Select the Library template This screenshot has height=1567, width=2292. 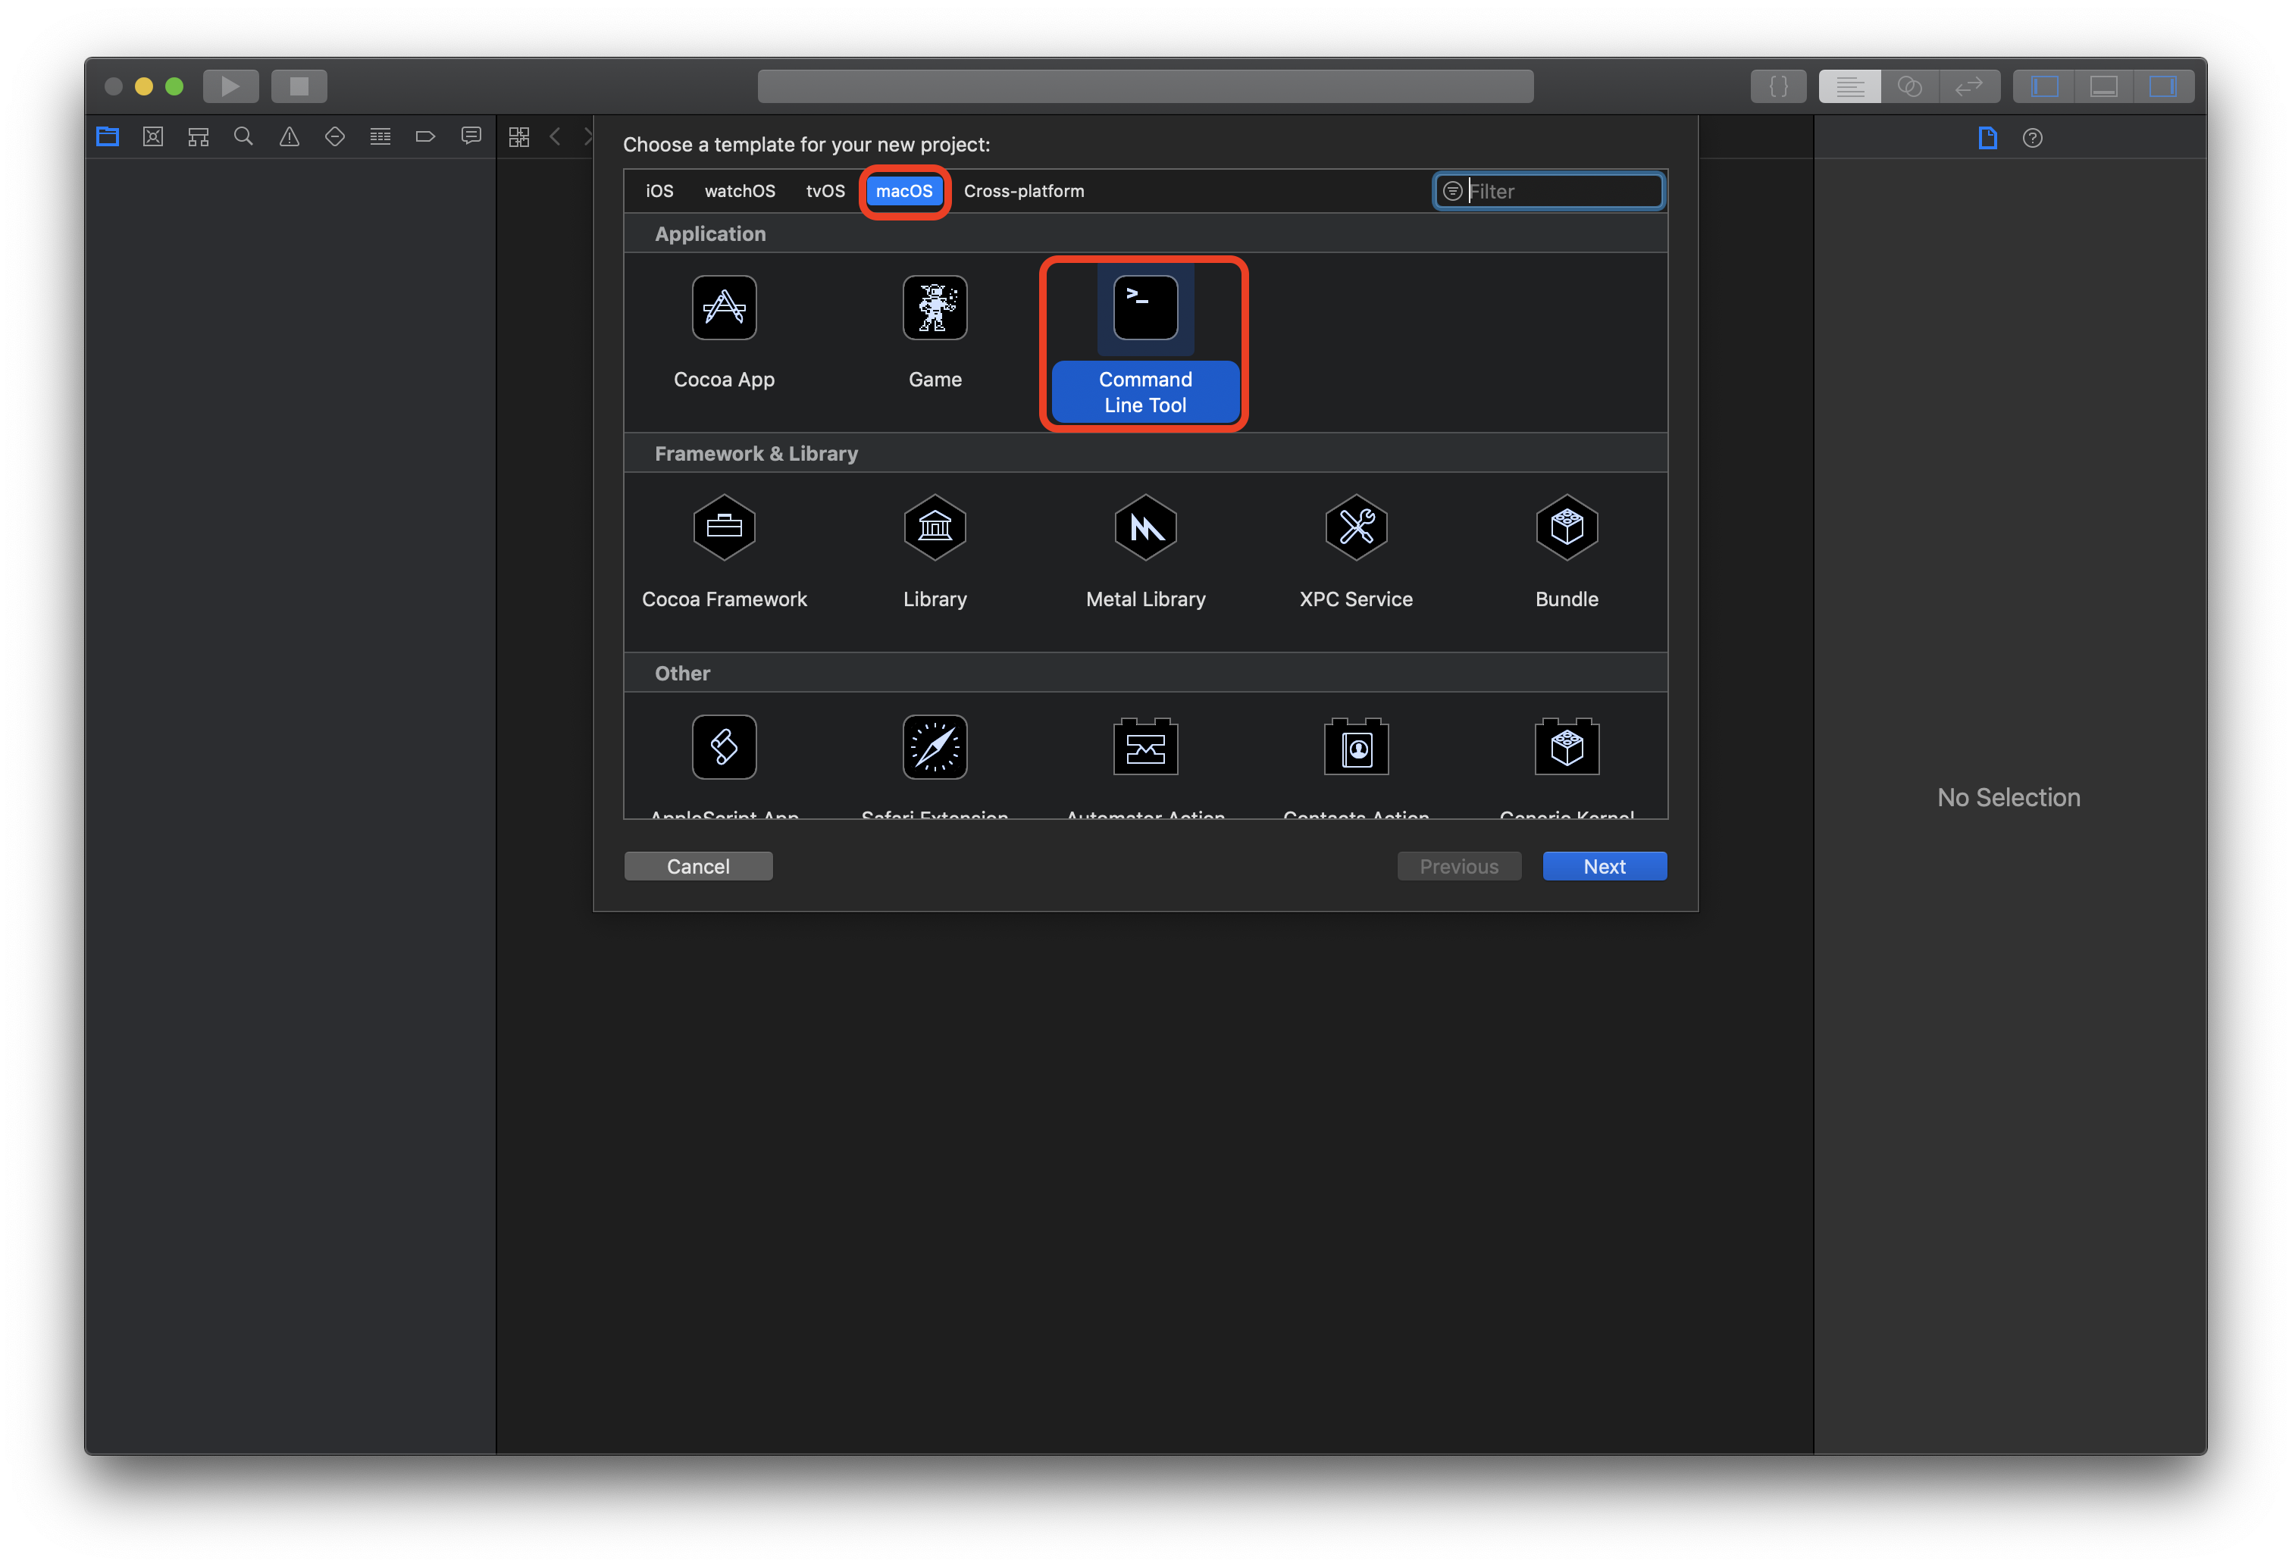pyautogui.click(x=935, y=552)
